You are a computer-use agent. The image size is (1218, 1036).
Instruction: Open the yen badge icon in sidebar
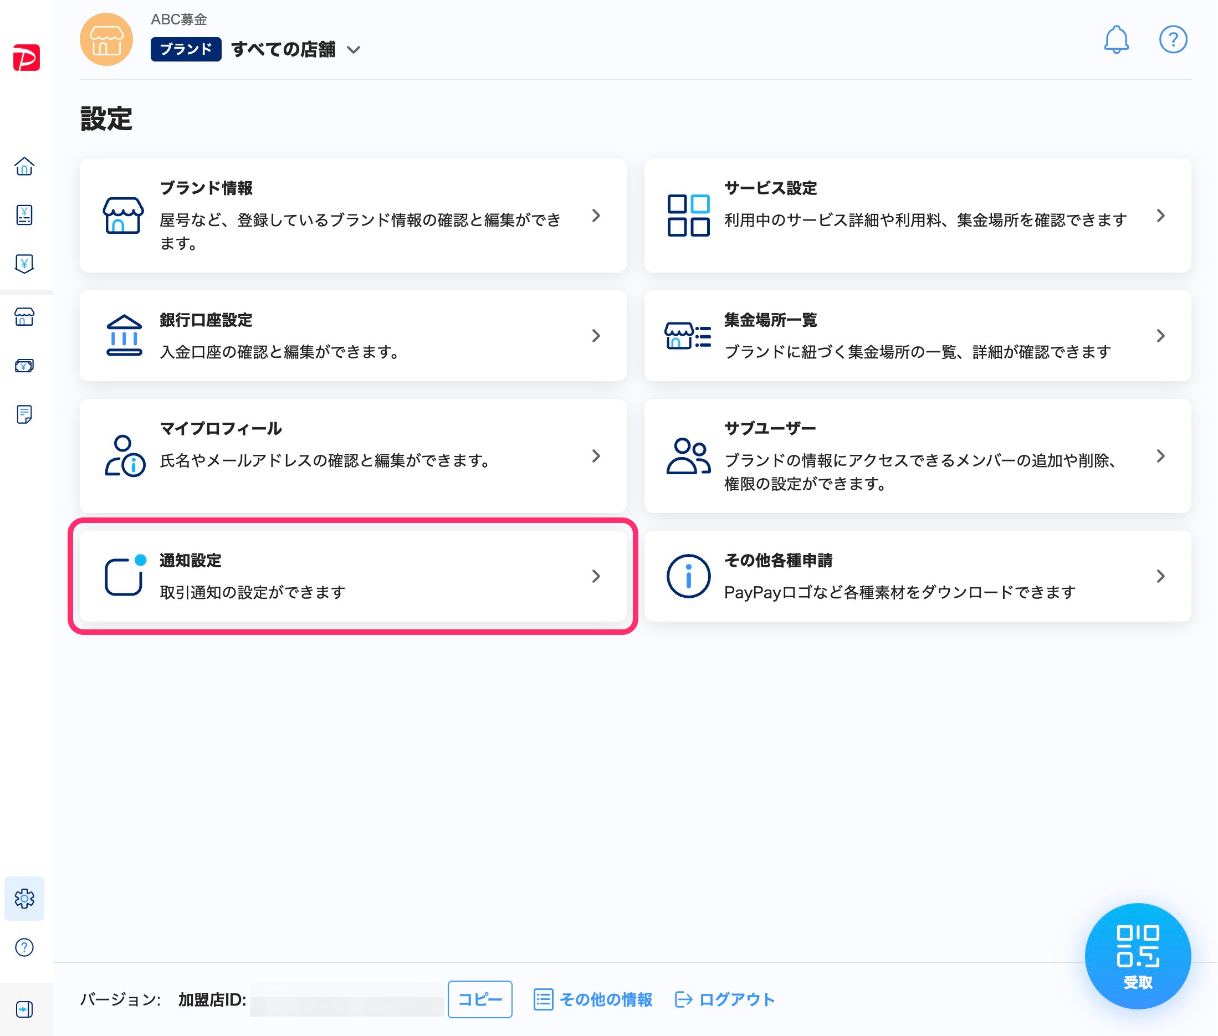(24, 264)
